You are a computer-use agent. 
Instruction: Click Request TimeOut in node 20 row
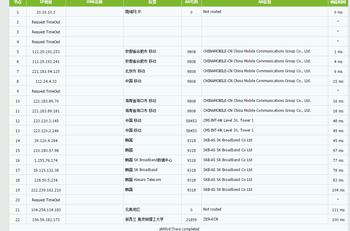(x=46, y=200)
